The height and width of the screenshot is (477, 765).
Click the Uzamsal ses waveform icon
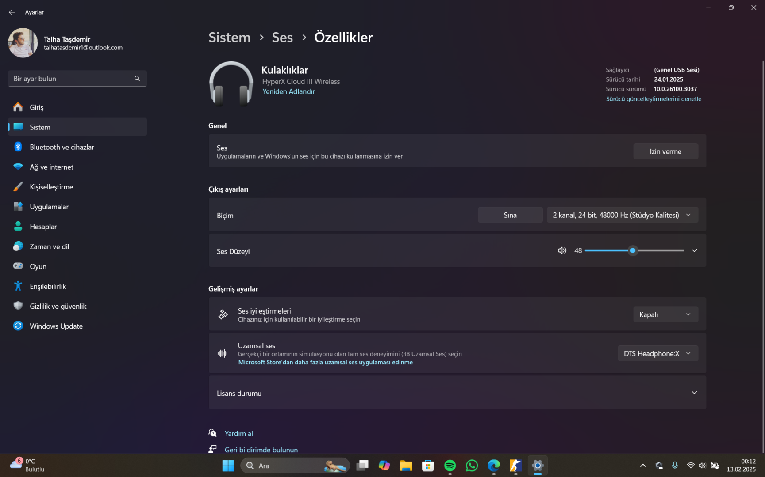click(x=223, y=353)
